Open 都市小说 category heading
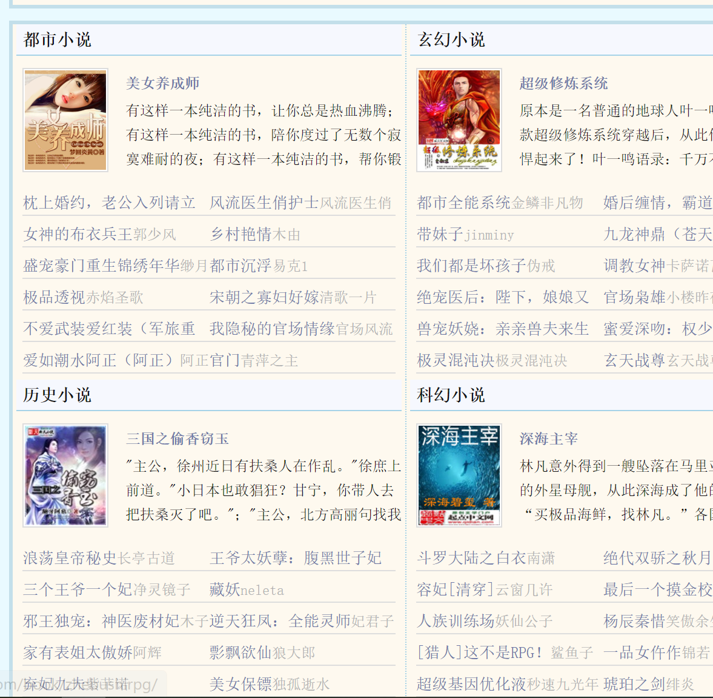The height and width of the screenshot is (698, 713). coord(58,40)
